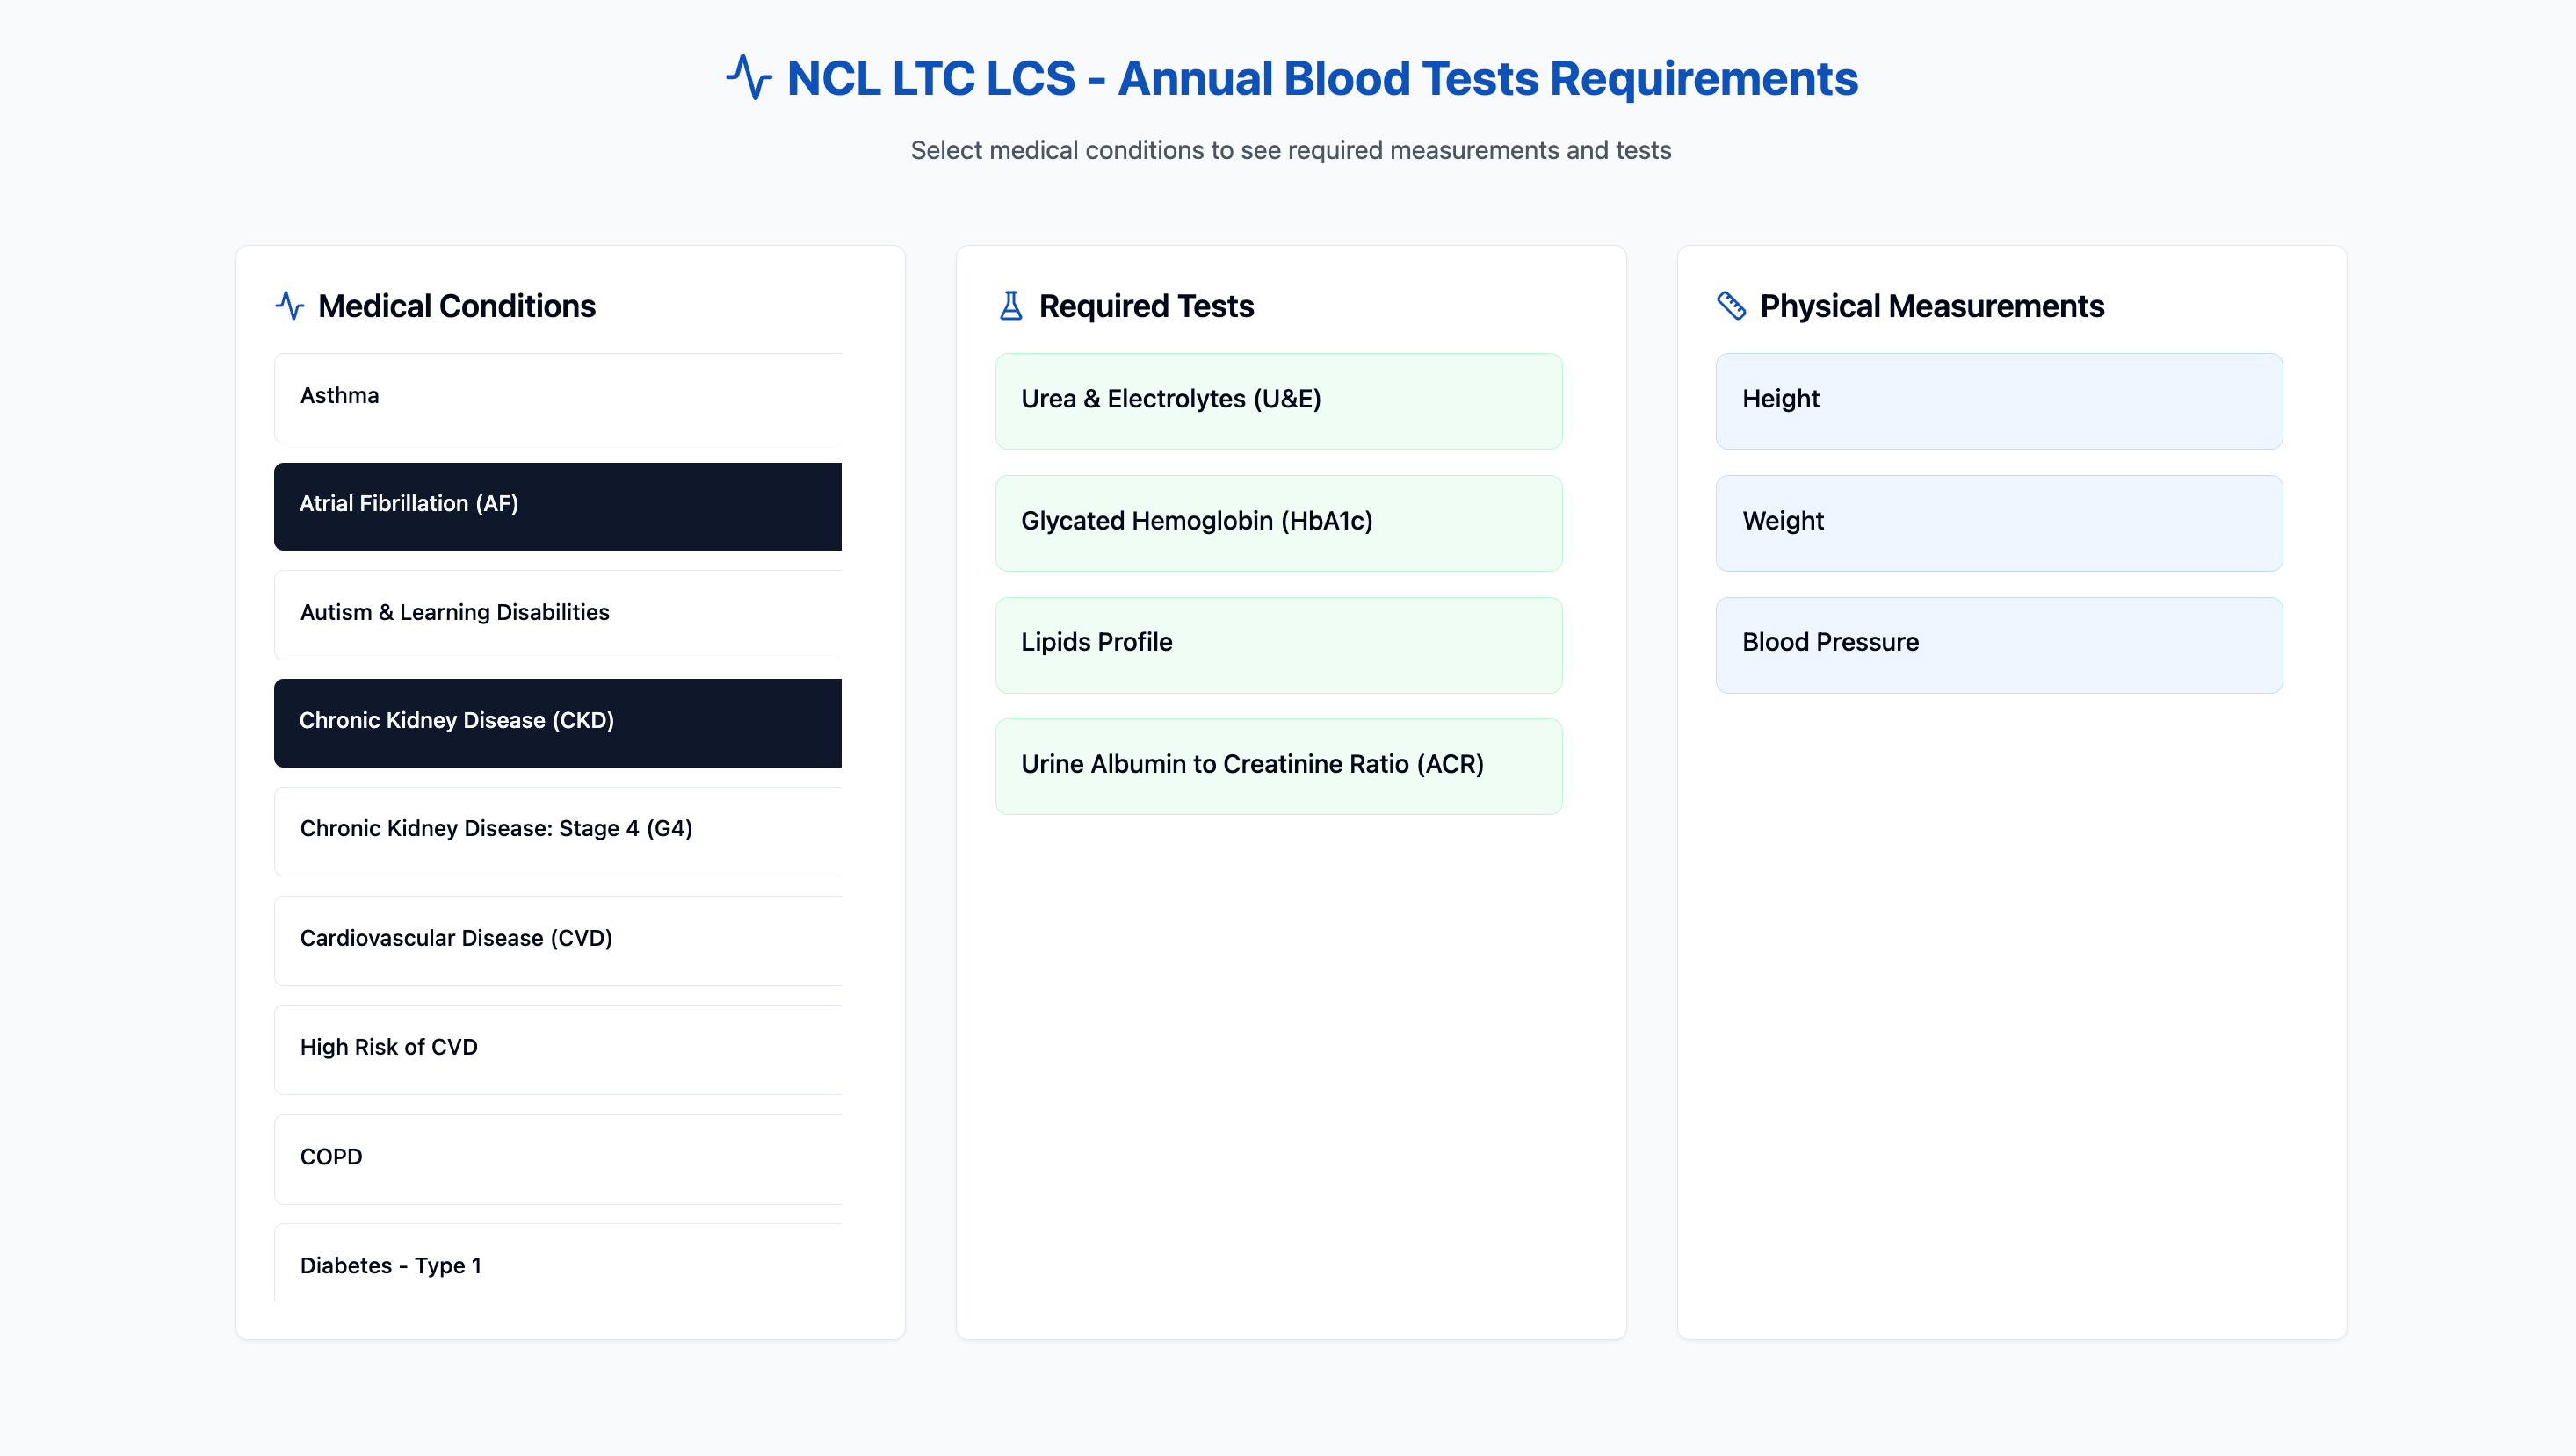Click the Urine Albumin to Creatinine Ratio card
Viewport: 2576px width, 1456px height.
pyautogui.click(x=1278, y=766)
